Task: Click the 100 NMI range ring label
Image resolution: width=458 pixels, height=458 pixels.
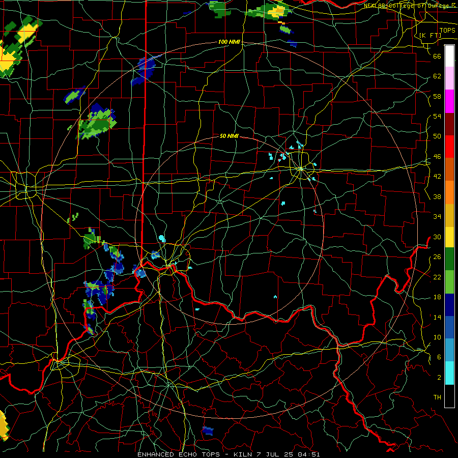Action: (229, 42)
